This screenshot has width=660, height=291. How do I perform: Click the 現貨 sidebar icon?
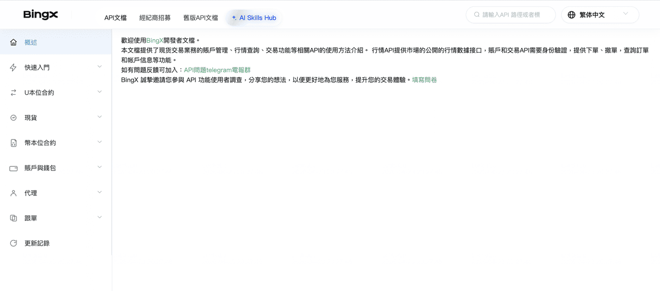13,118
